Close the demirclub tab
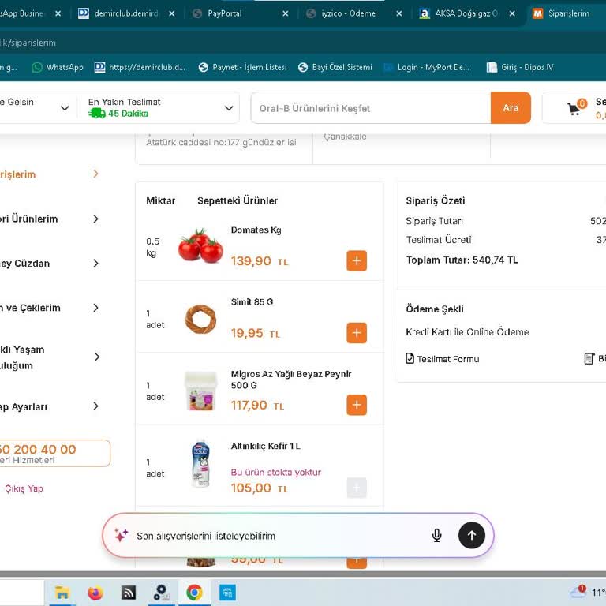This screenshot has height=606, width=606. coord(172,13)
